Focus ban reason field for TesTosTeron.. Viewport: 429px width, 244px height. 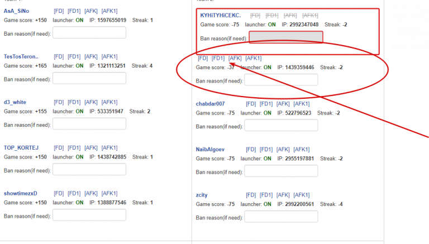click(89, 78)
